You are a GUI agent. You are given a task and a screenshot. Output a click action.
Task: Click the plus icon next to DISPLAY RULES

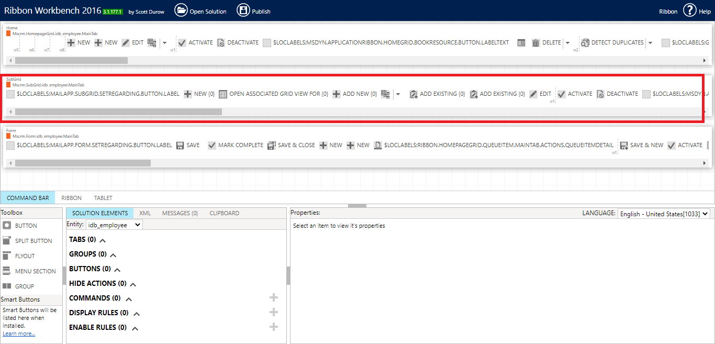[x=273, y=312]
